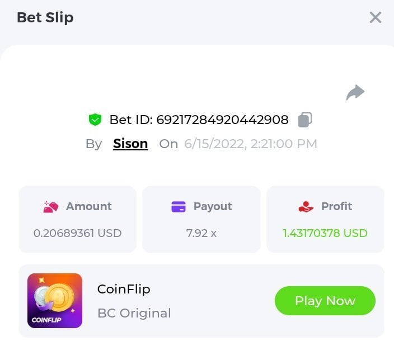The height and width of the screenshot is (346, 394).
Task: Click the Amount money icon
Action: (x=51, y=207)
